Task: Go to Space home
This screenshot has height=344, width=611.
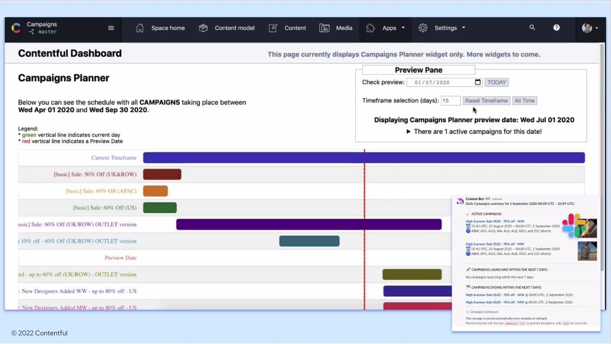Action: point(168,28)
